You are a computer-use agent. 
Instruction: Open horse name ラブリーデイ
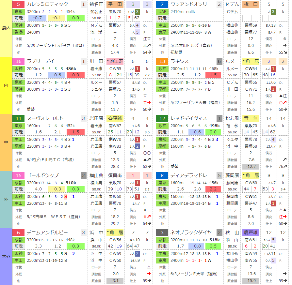[x=41, y=61]
